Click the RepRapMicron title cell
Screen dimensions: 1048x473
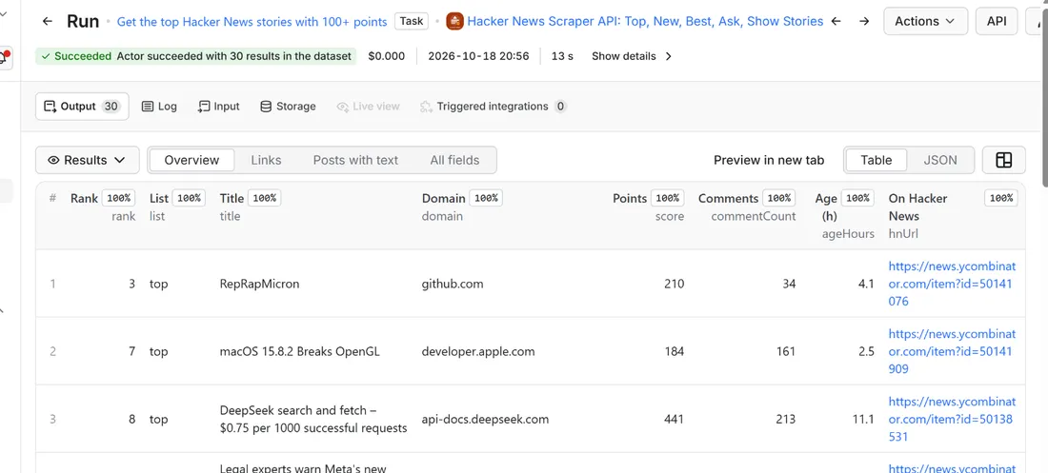click(259, 284)
